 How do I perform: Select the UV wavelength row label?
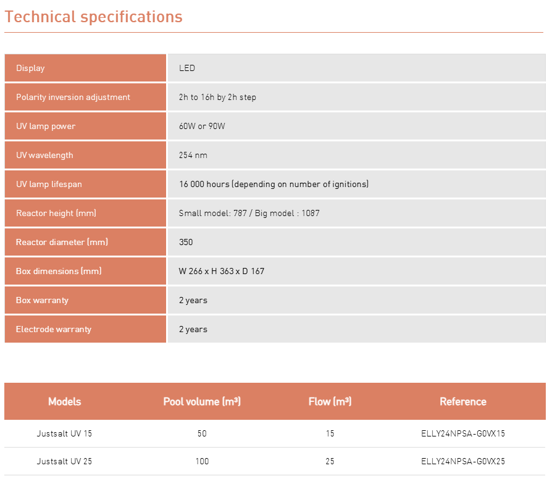point(44,155)
